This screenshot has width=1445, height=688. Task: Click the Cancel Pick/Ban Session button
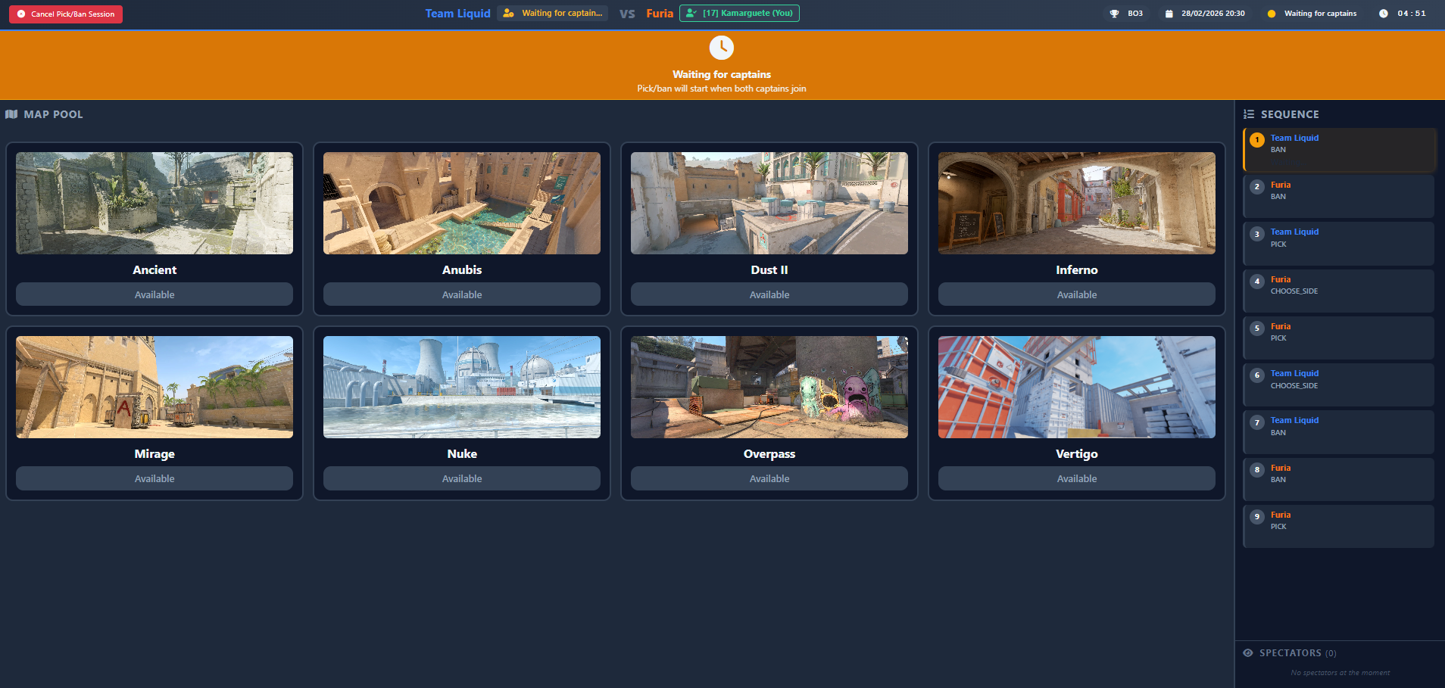[x=66, y=14]
